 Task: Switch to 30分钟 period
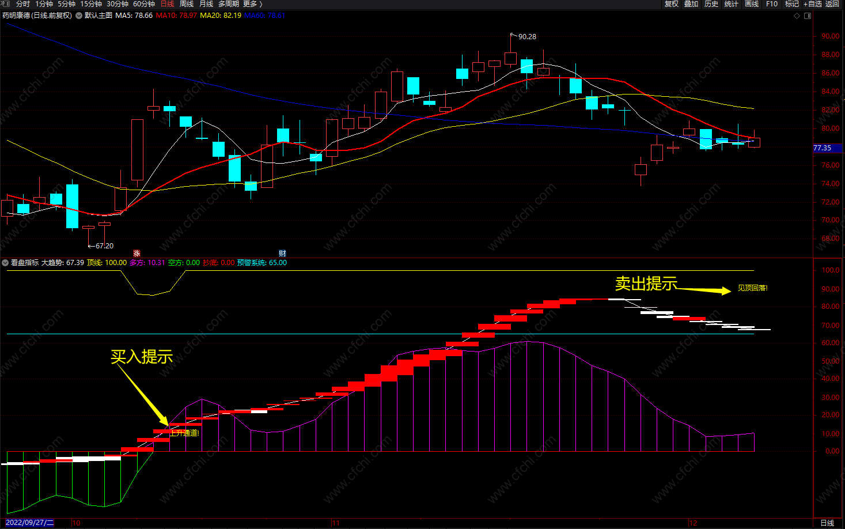click(118, 4)
